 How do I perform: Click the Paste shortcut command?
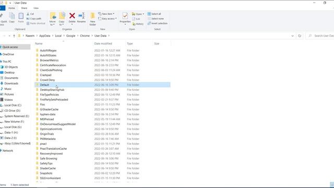[36, 23]
